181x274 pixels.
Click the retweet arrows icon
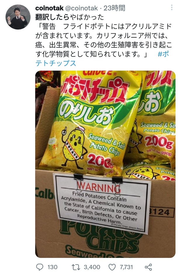pyautogui.click(x=76, y=267)
